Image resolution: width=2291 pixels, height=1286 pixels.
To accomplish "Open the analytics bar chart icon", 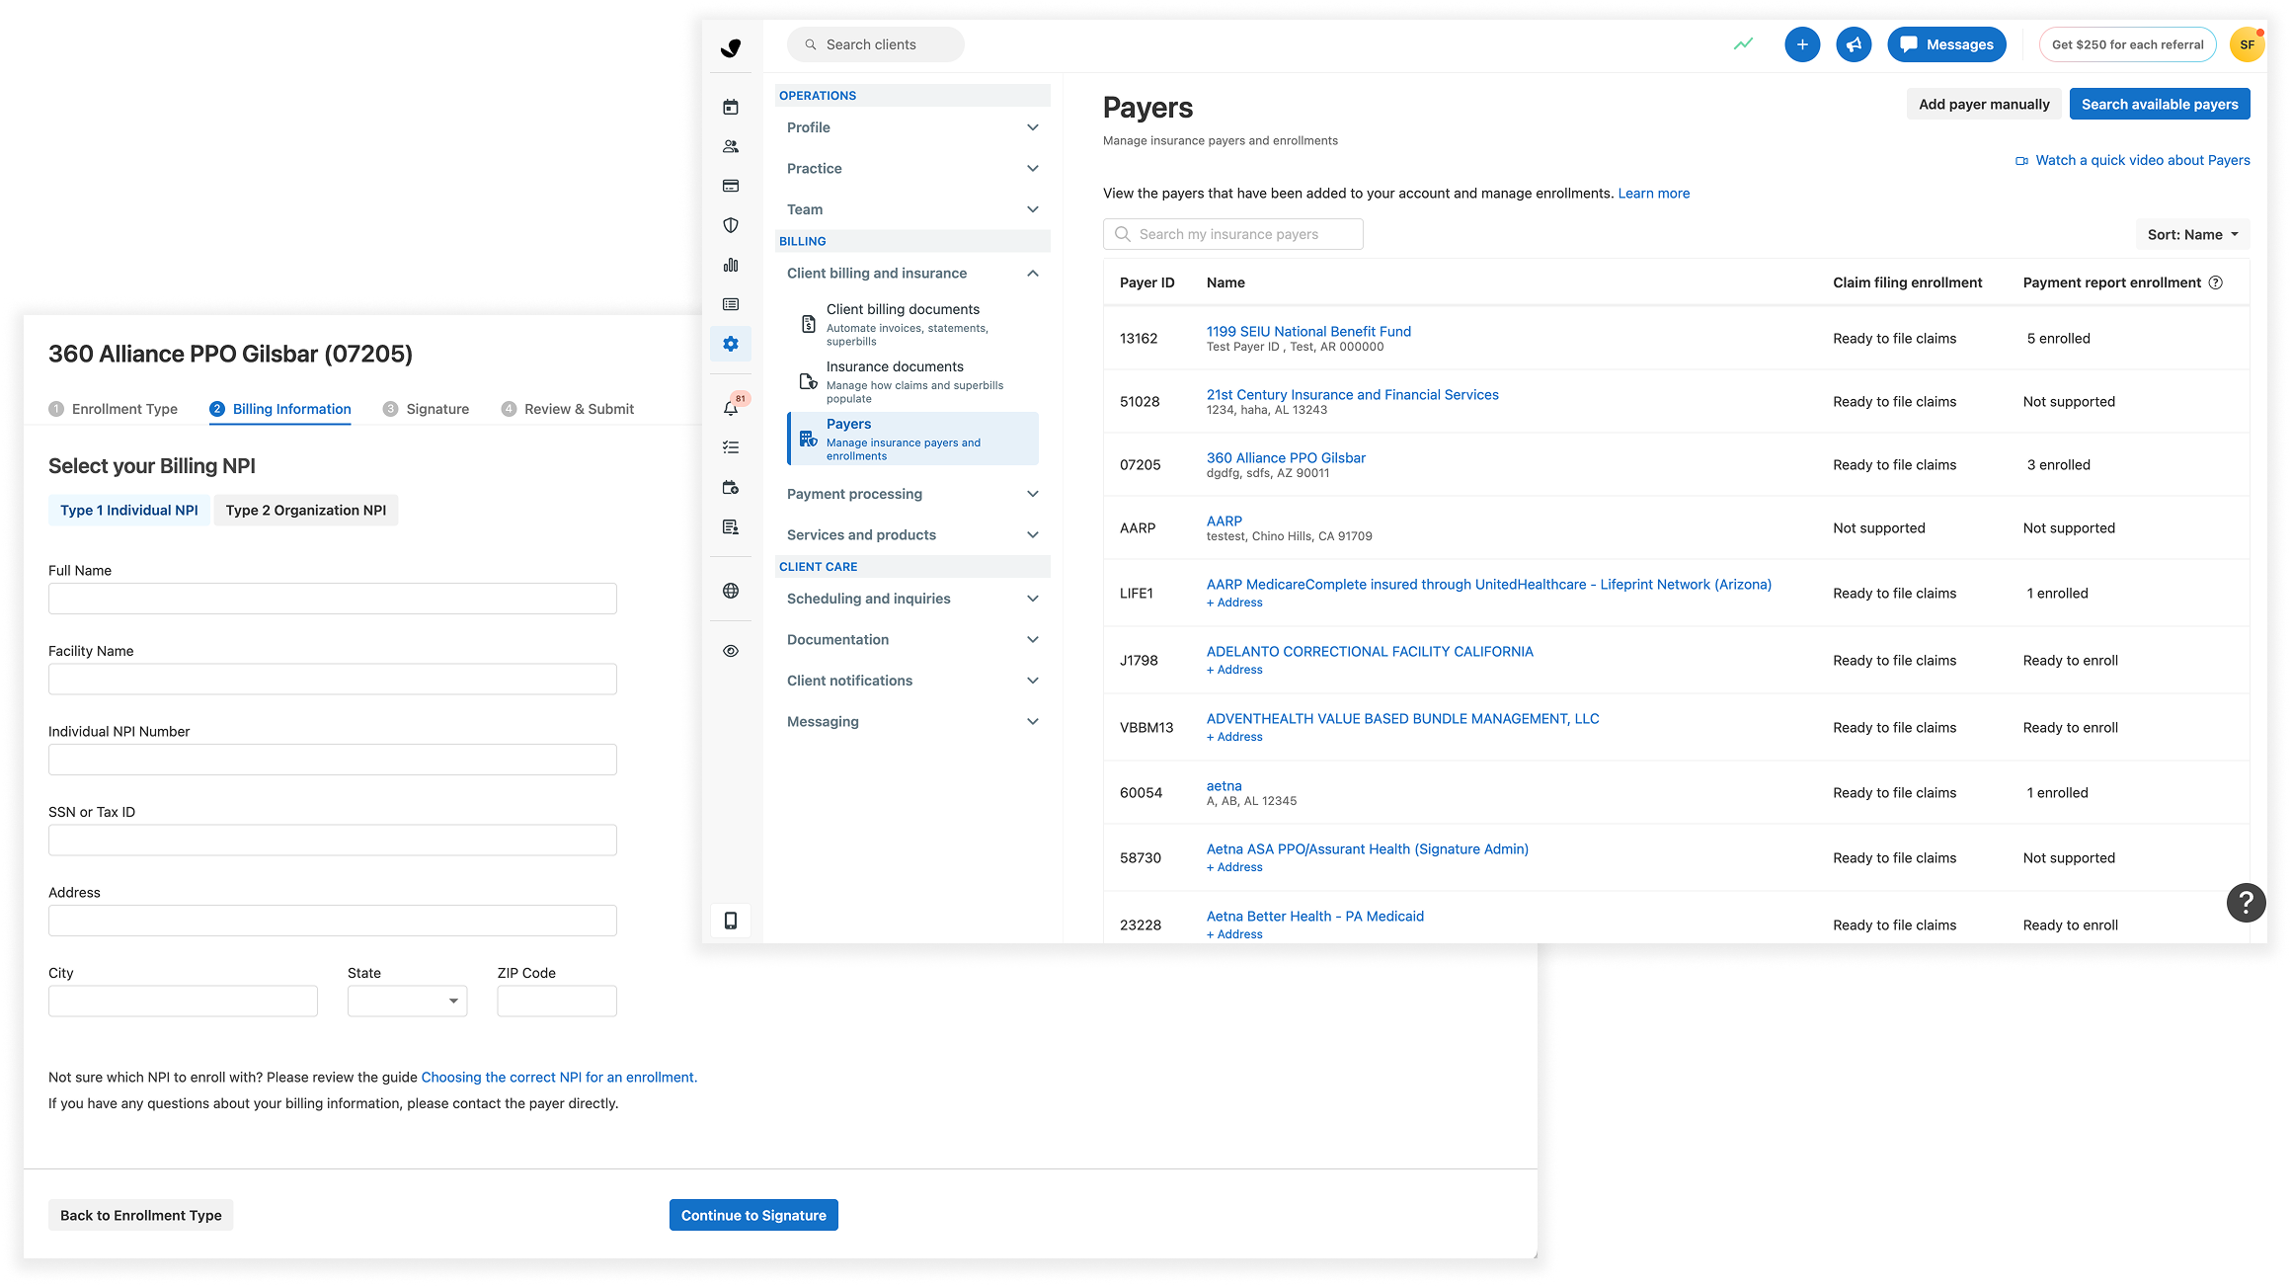I will (731, 265).
